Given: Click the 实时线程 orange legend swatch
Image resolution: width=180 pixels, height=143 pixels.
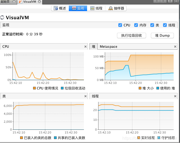Looking at the screenshot, I should click(139, 138).
